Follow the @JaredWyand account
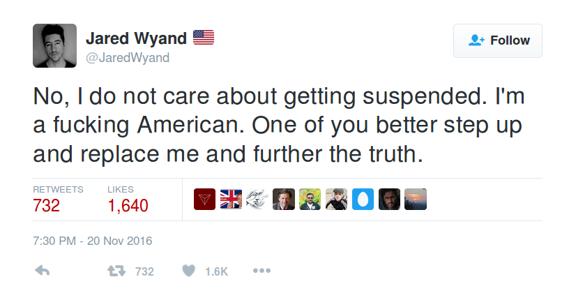The height and width of the screenshot is (300, 576). pyautogui.click(x=498, y=40)
